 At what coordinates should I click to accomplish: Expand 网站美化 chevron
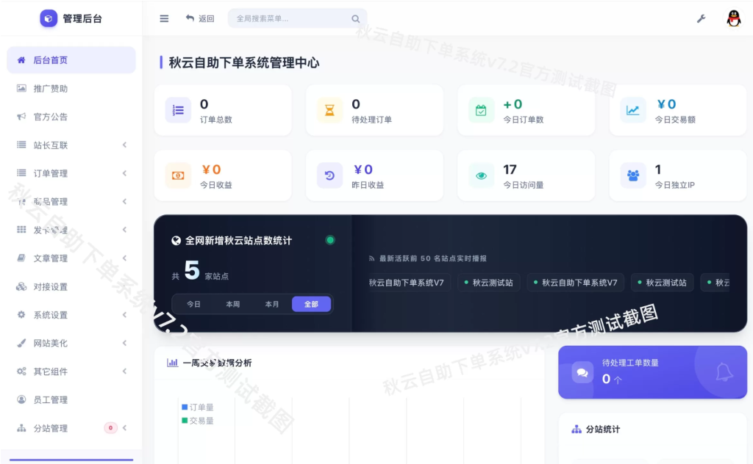(124, 343)
